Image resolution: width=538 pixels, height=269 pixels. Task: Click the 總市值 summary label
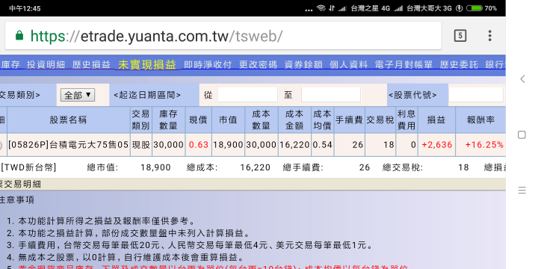tap(102, 167)
